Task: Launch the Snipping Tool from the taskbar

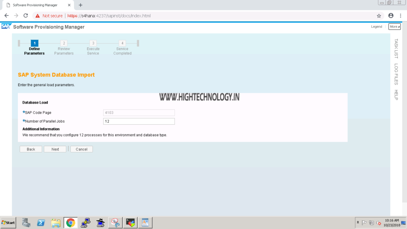Action: [115, 223]
